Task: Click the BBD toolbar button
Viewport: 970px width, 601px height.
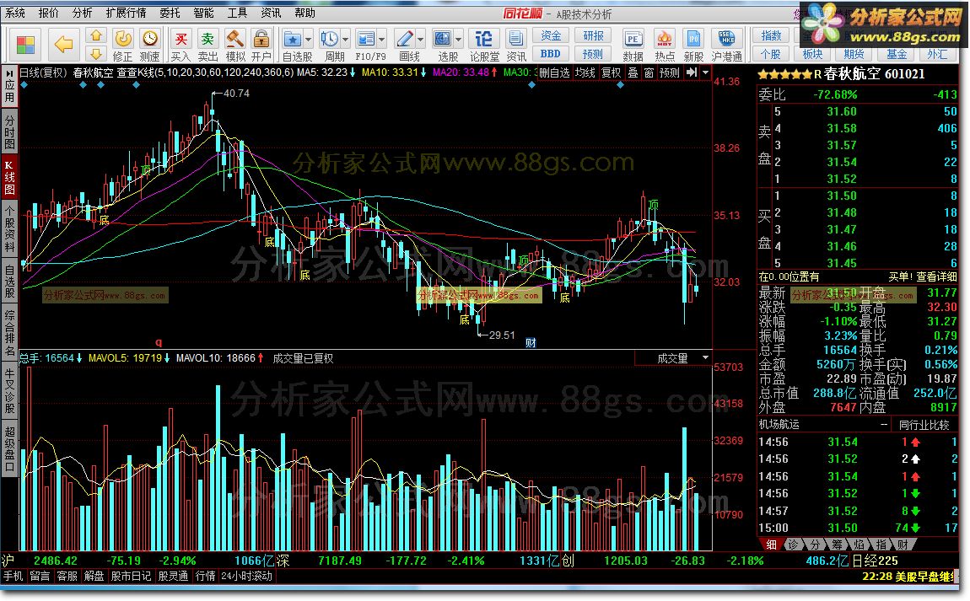Action: tap(551, 54)
